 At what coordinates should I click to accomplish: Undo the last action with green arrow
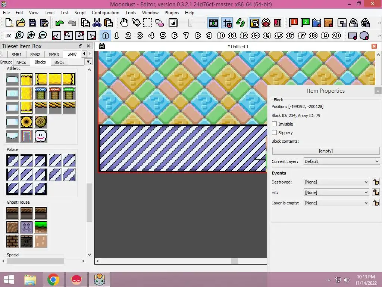59,23
